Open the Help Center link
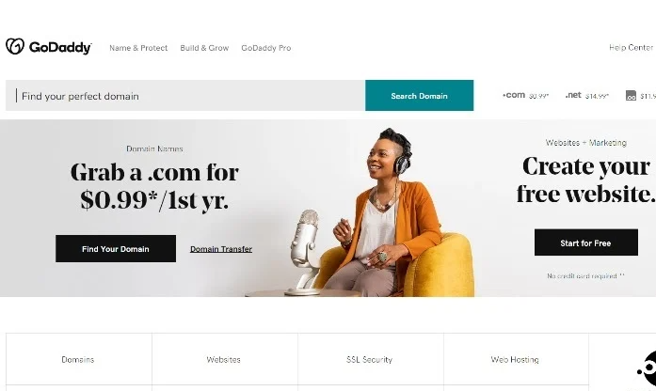This screenshot has width=656, height=391. coord(631,48)
